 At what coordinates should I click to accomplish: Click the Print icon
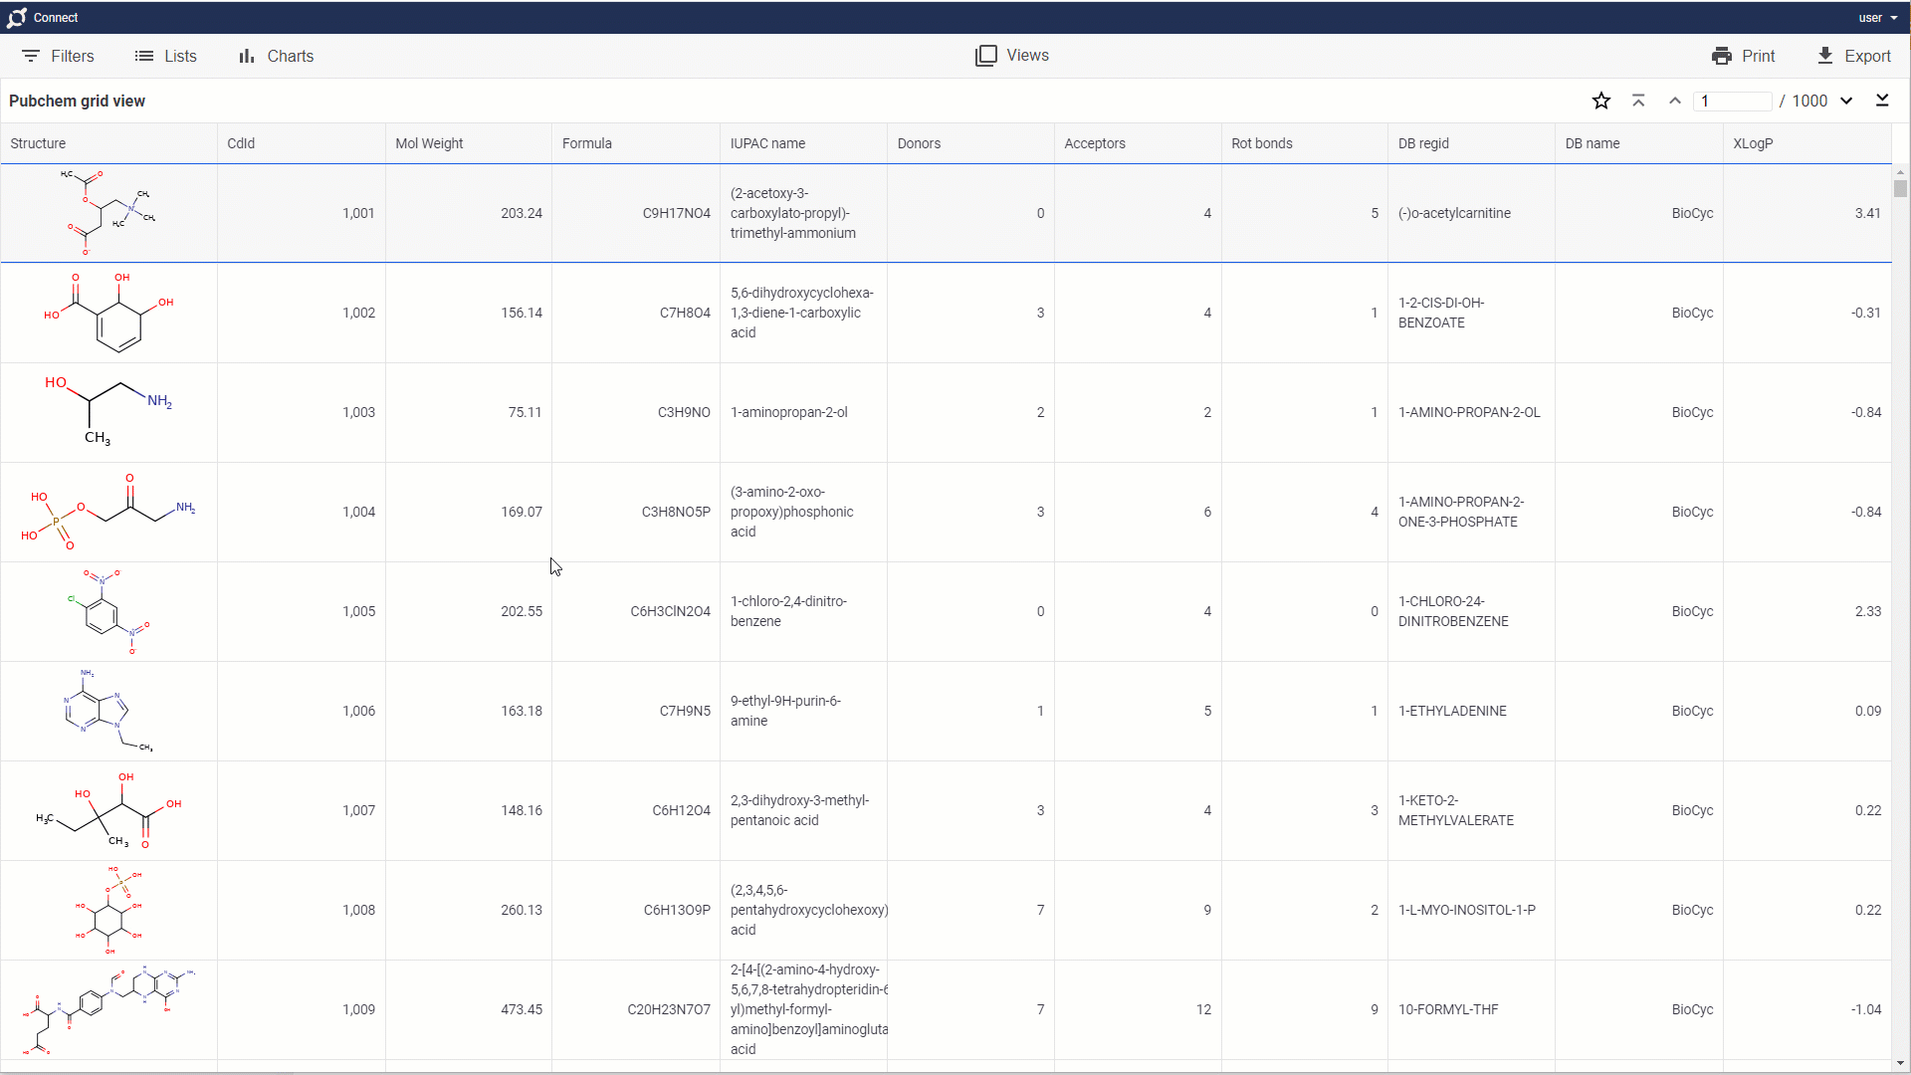tap(1722, 56)
